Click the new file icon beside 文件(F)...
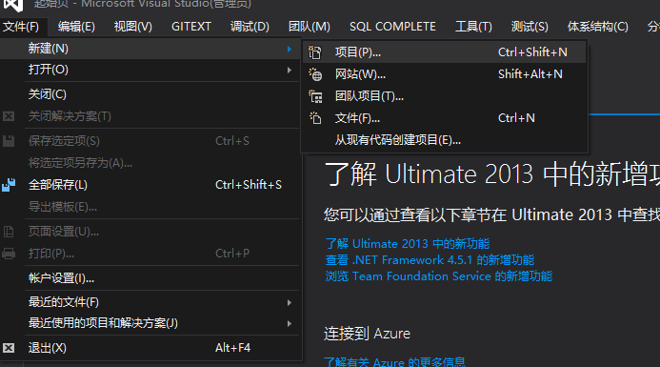 (x=315, y=118)
